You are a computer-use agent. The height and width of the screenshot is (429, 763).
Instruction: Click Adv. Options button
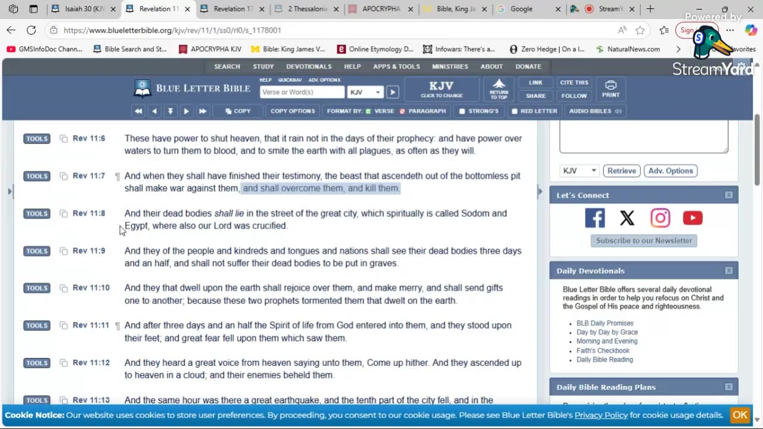tap(671, 171)
